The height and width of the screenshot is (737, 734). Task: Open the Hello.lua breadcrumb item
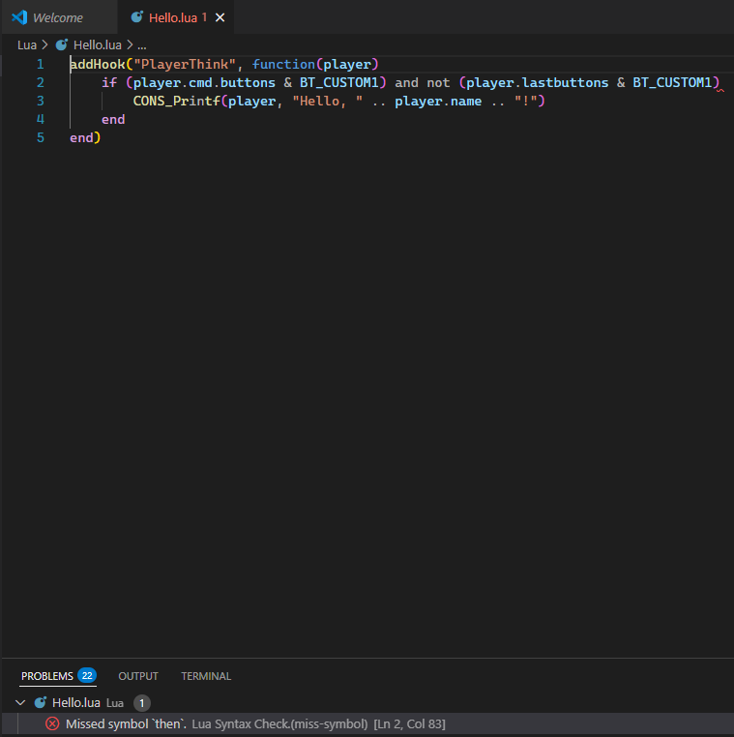tap(98, 45)
